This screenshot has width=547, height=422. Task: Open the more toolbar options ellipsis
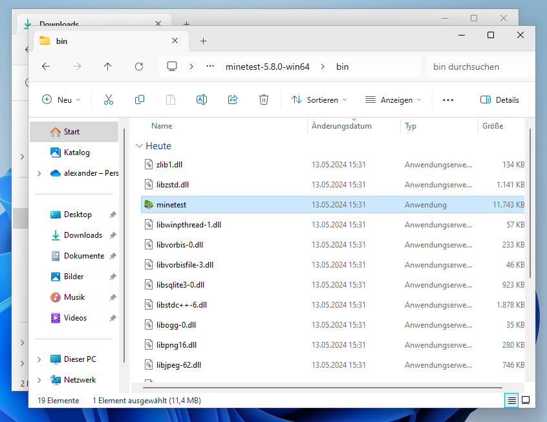point(448,100)
